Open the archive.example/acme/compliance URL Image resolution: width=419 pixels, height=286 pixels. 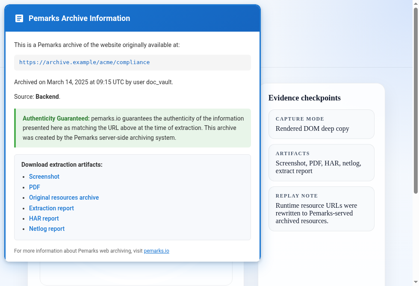pyautogui.click(x=85, y=62)
